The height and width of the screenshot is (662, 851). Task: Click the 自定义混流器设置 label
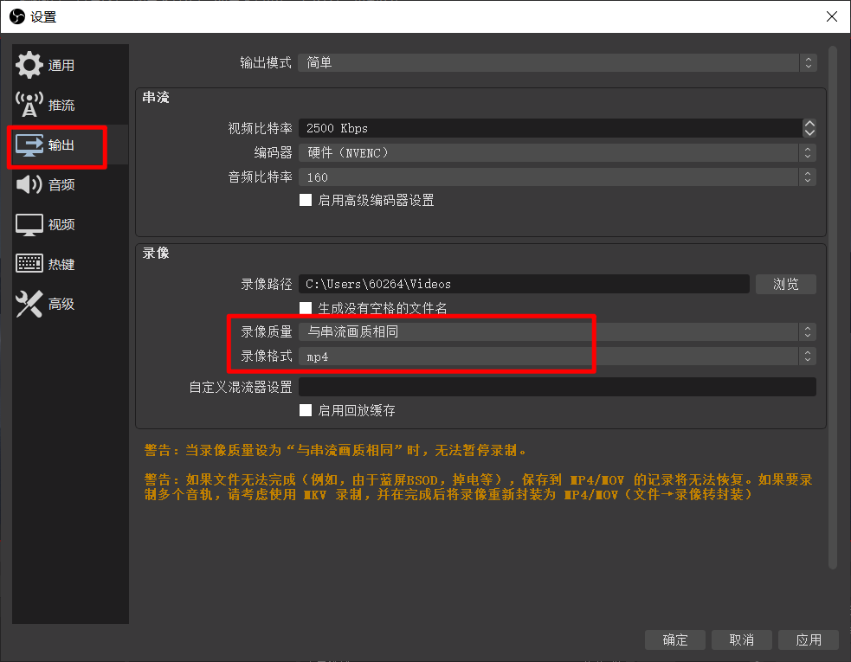pos(241,388)
